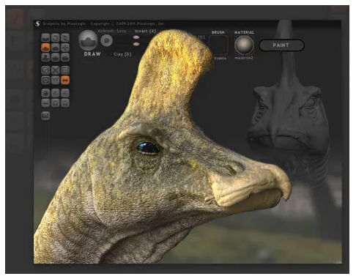Click the upper pink slider handle
Viewport: 356px width, 279px height.
(x=136, y=37)
